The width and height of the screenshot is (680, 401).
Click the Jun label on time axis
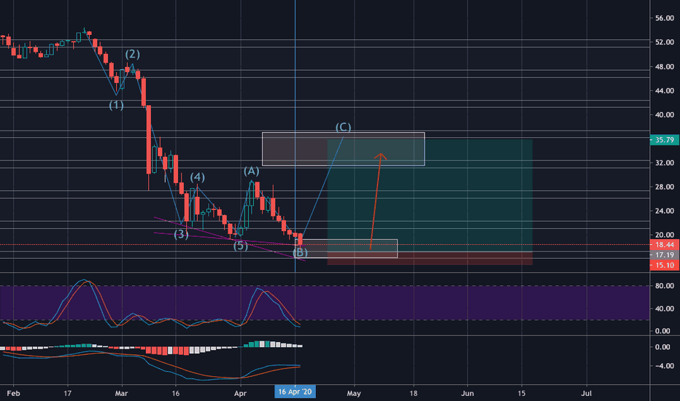468,393
